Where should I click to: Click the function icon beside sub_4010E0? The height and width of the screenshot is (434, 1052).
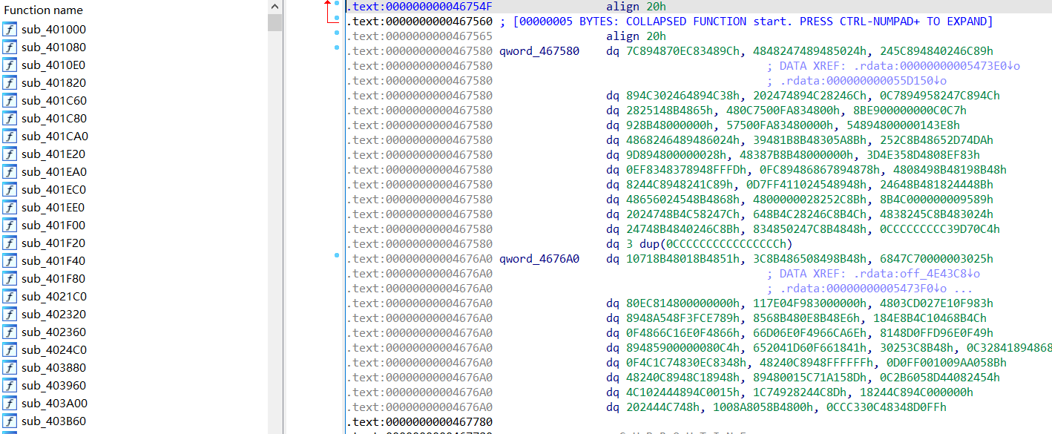pos(10,65)
